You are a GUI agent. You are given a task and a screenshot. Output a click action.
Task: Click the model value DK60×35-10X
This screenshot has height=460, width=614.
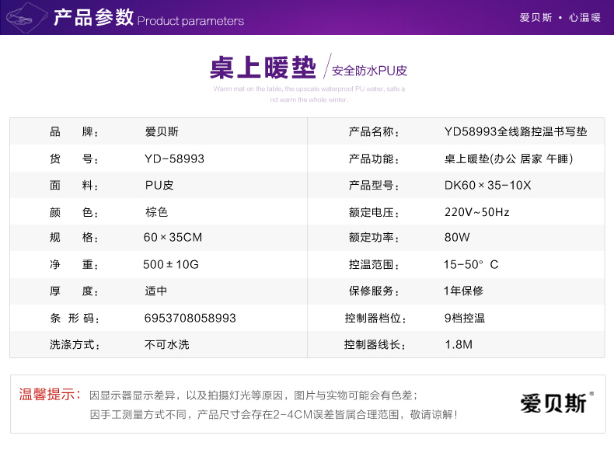(487, 185)
